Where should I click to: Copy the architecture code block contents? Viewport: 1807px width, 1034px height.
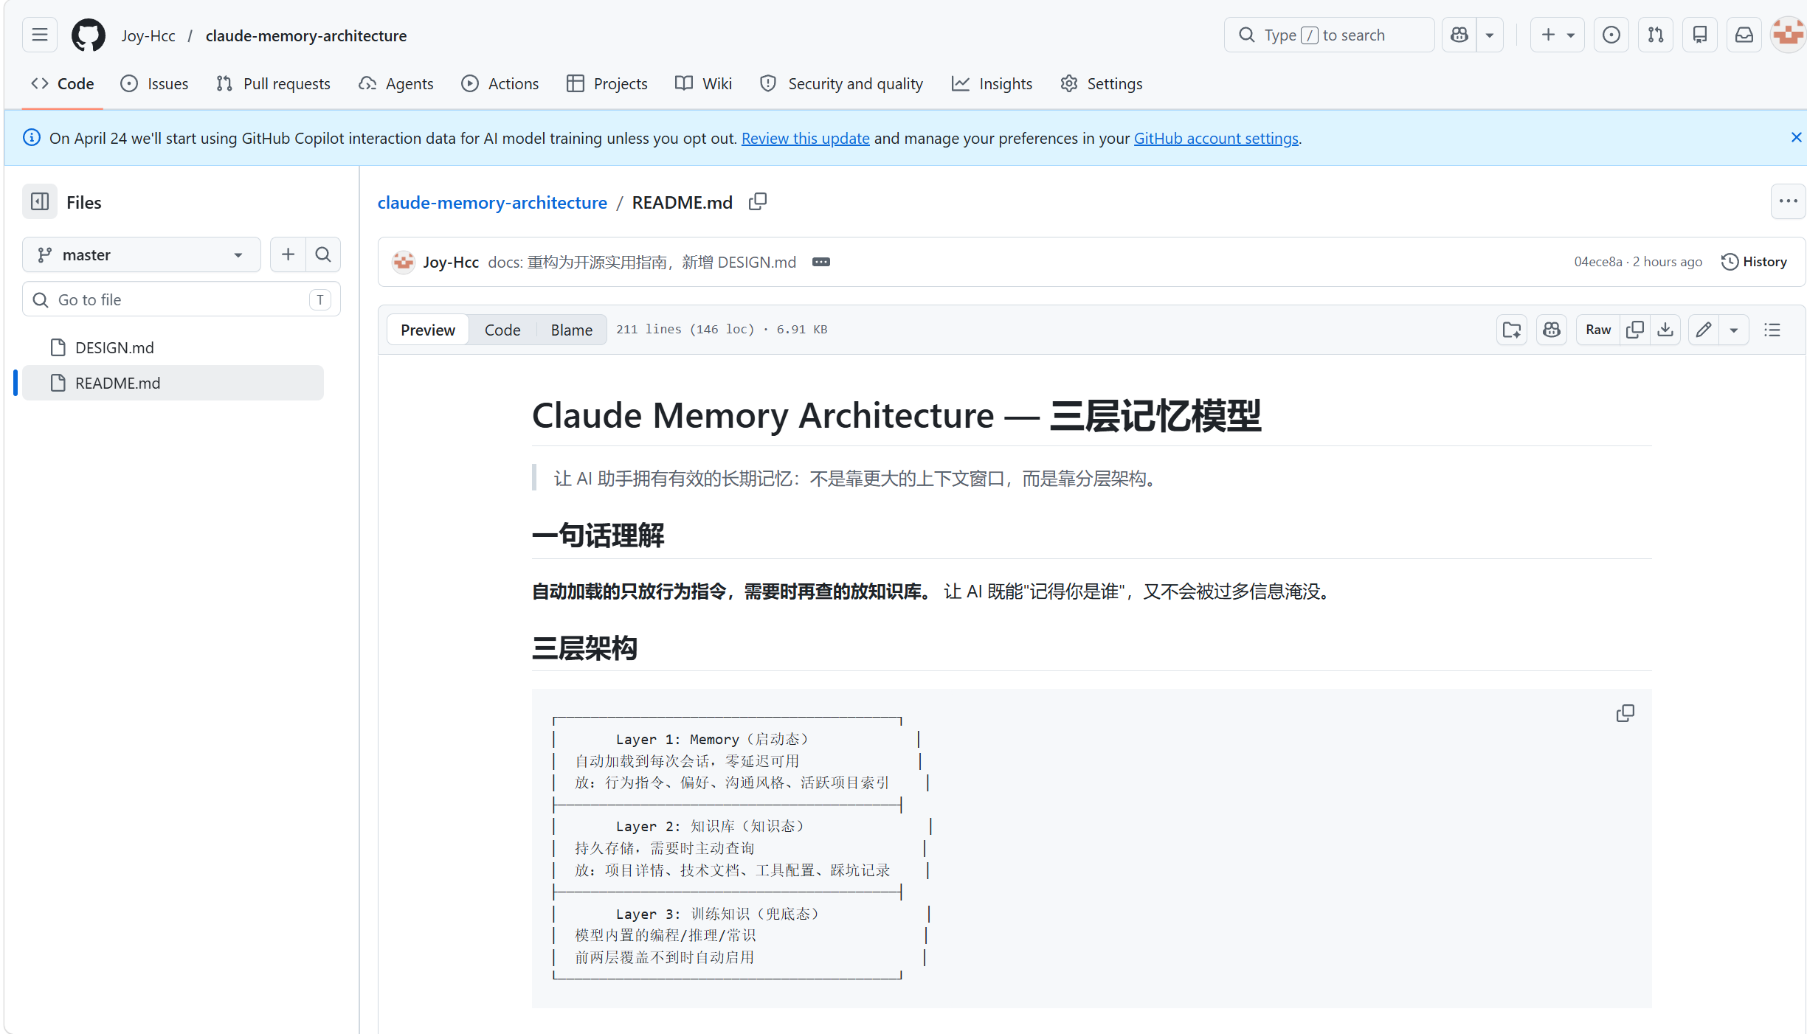point(1625,713)
